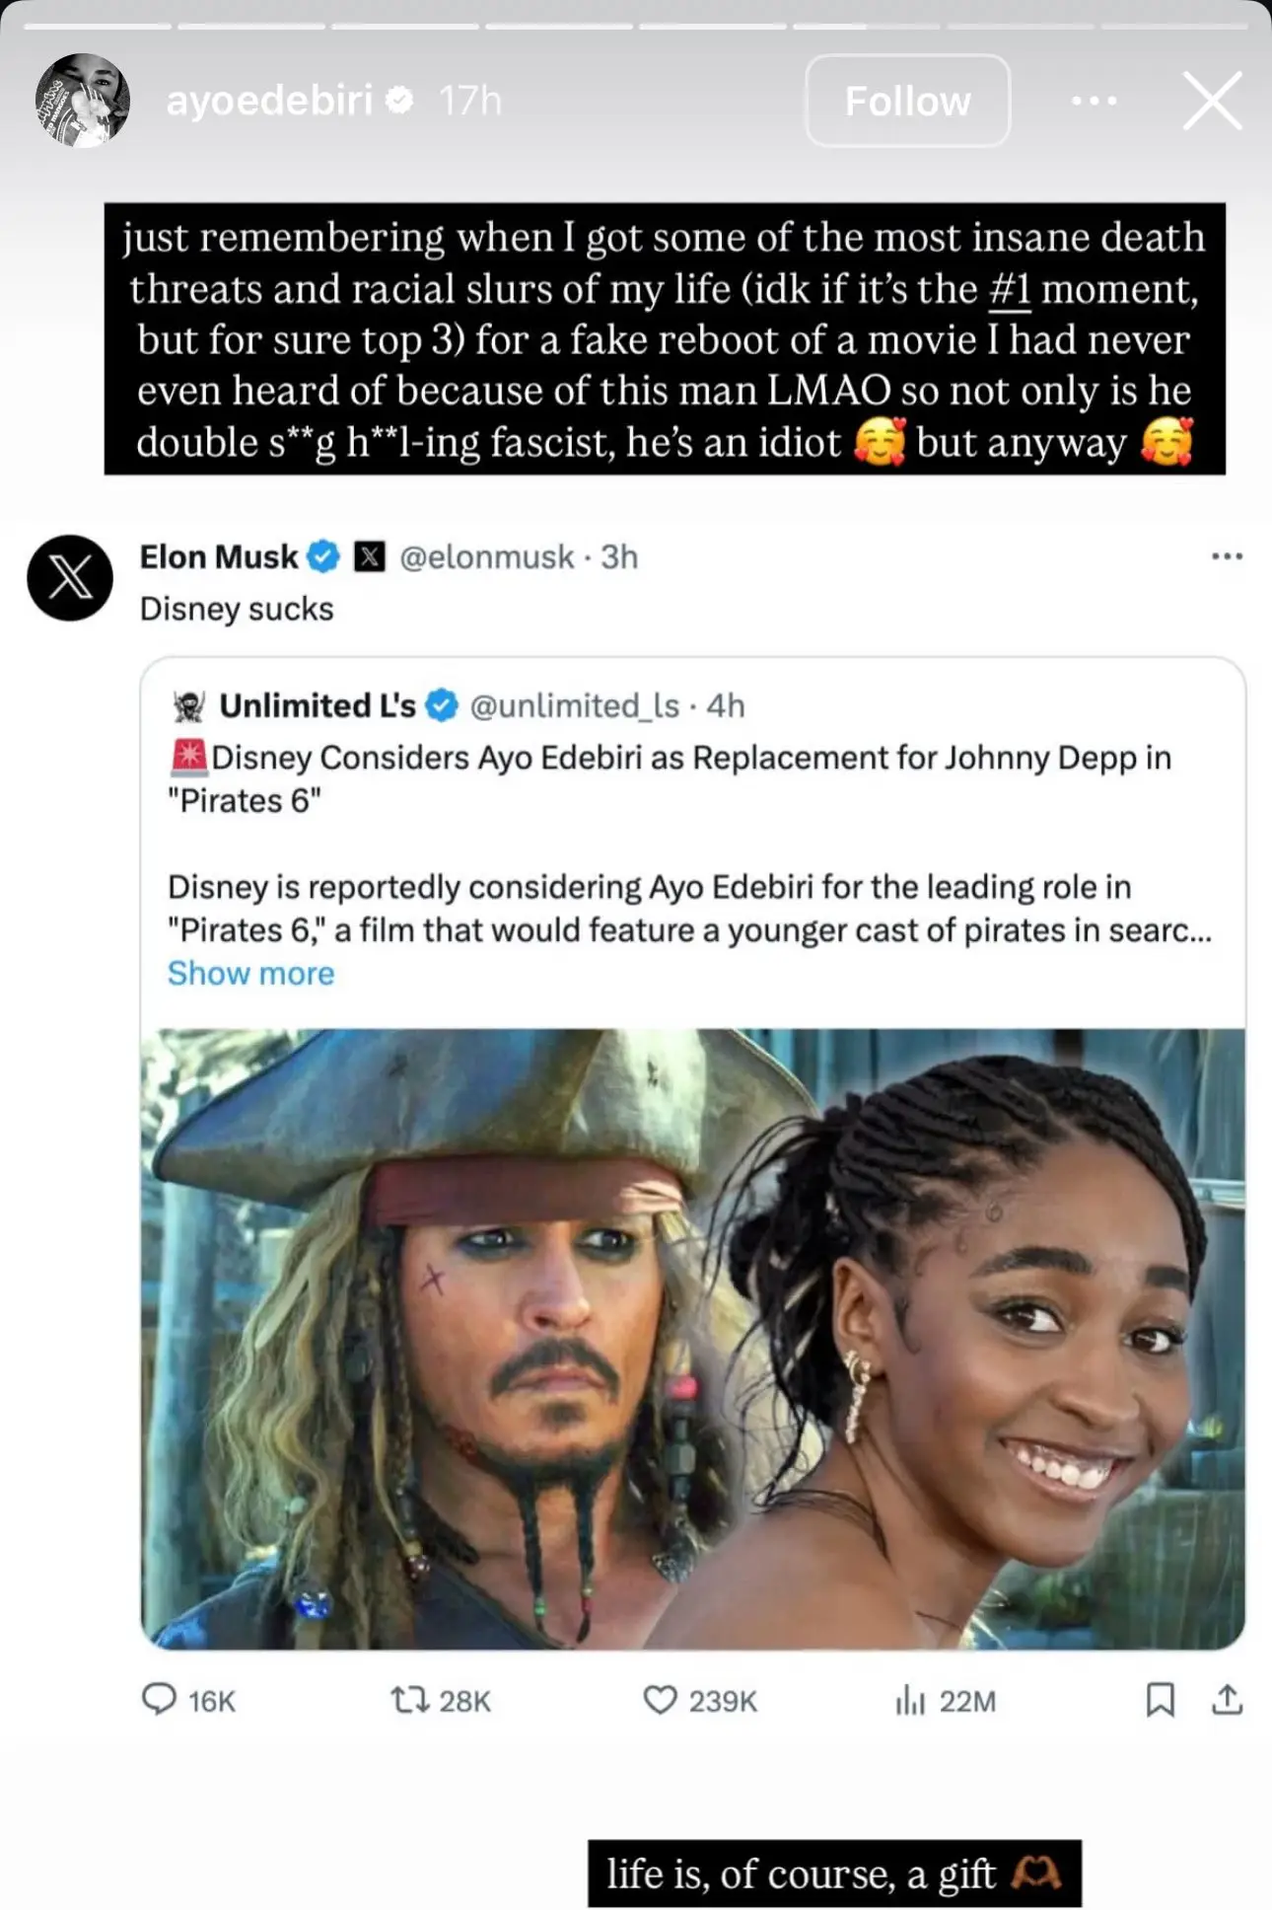Click the 3h timestamp on Elon's tweet
Viewport: 1272px width, 1910px height.
(619, 556)
